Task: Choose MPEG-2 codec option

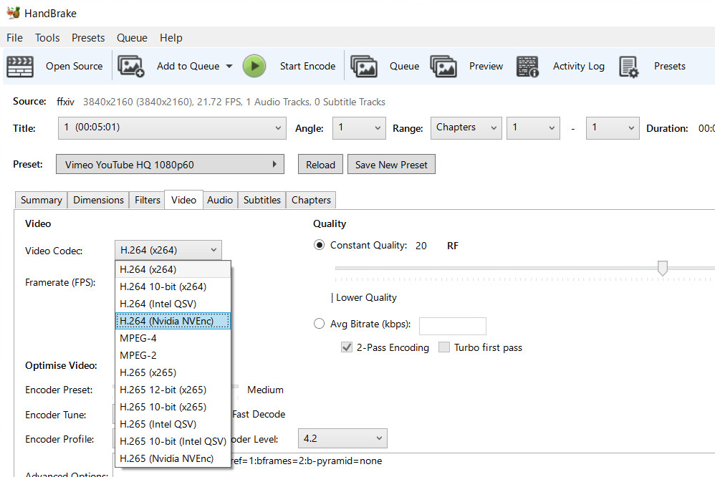Action: pos(173,355)
